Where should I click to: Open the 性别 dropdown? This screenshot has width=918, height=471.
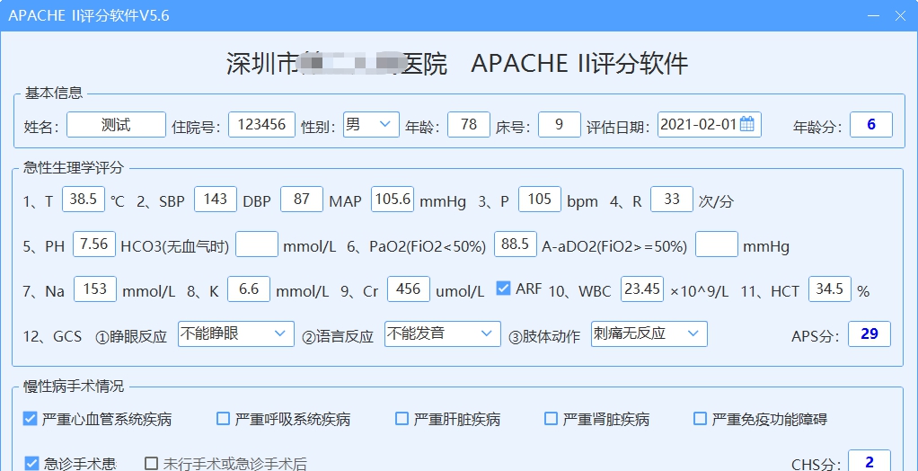[371, 125]
